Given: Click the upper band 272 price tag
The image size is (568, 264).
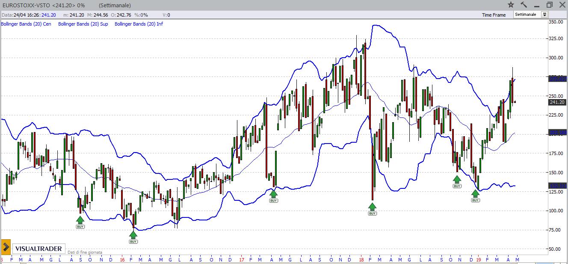Looking at the screenshot, I should click(557, 79).
